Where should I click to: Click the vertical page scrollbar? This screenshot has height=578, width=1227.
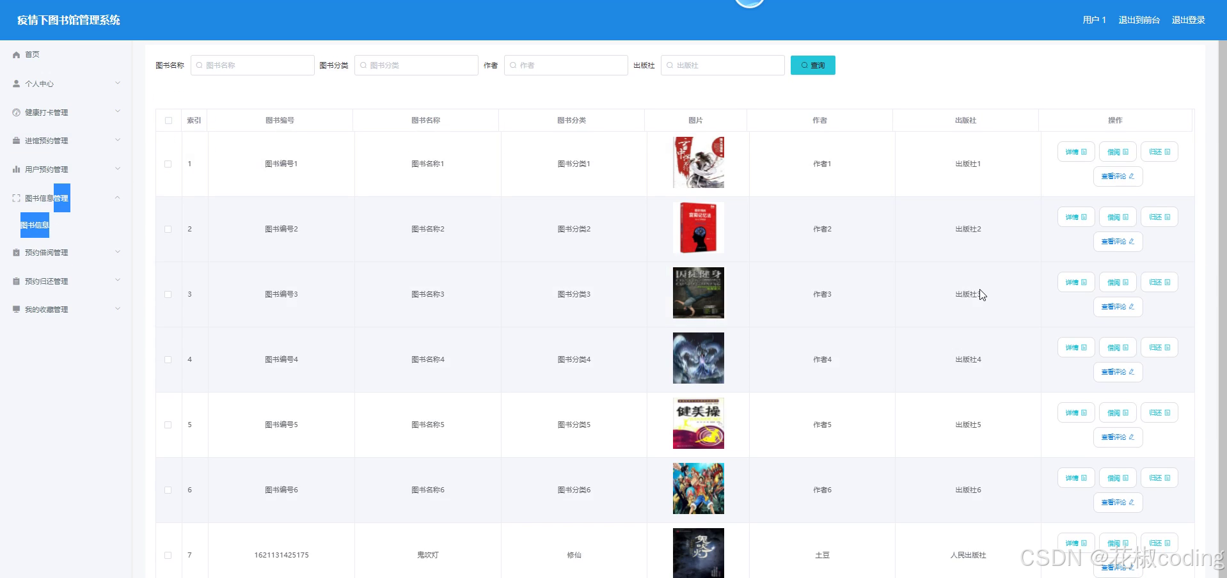click(x=1223, y=309)
